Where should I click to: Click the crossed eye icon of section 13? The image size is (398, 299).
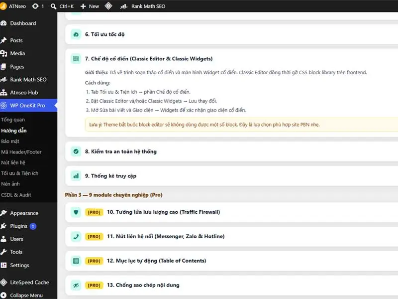[x=76, y=285]
